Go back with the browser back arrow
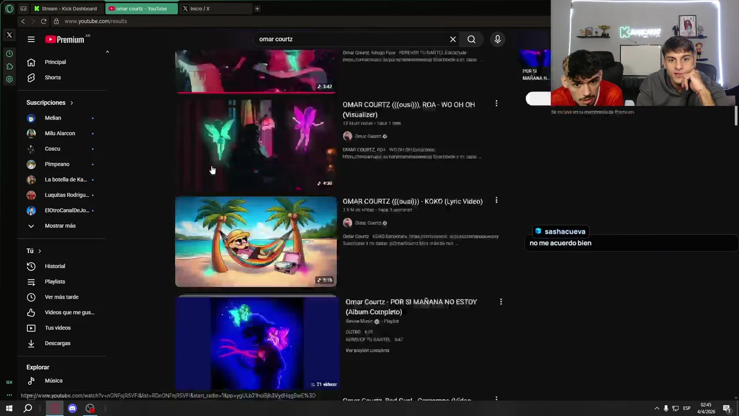This screenshot has height=416, width=739. coord(23,21)
